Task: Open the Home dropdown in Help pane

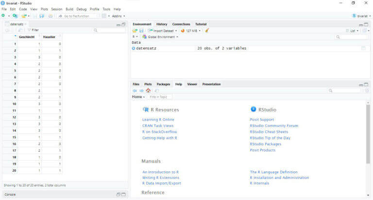Action: click(x=138, y=97)
